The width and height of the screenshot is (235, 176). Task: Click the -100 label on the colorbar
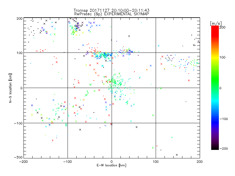pyautogui.click(x=224, y=119)
